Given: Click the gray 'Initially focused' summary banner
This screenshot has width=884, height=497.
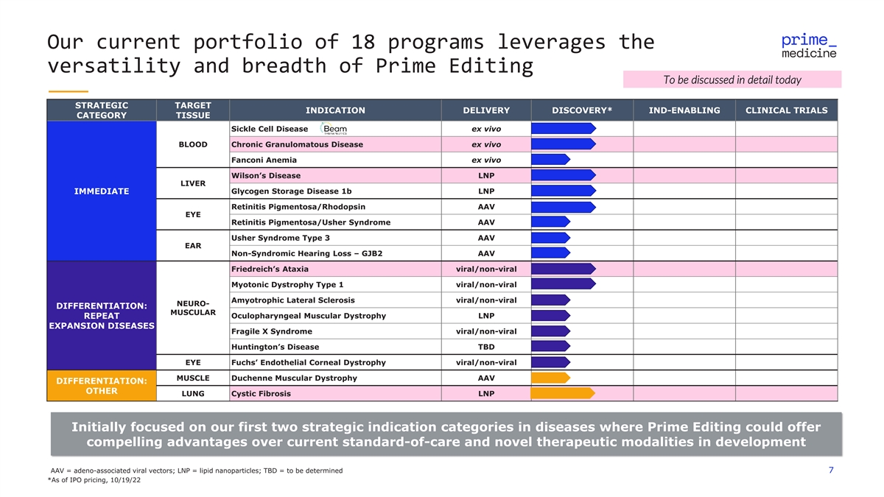Looking at the screenshot, I should pos(445,434).
